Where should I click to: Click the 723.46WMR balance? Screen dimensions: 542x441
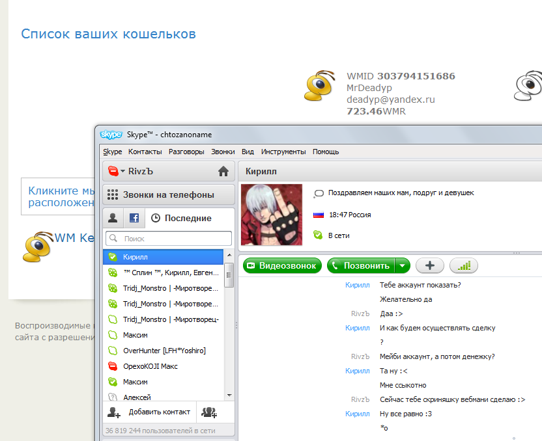click(376, 111)
